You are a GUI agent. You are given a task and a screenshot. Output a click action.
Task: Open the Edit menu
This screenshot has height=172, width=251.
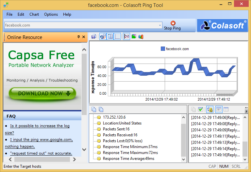21,14
